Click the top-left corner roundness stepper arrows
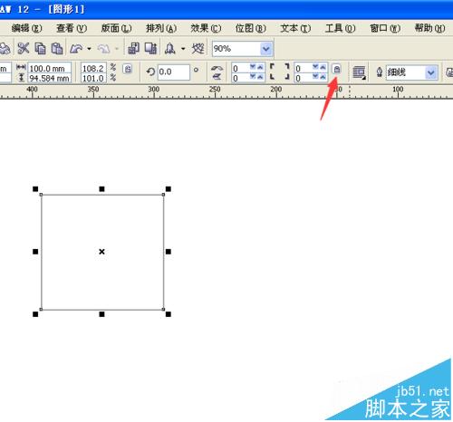Screen dimensions: 453x422 [x=256, y=67]
